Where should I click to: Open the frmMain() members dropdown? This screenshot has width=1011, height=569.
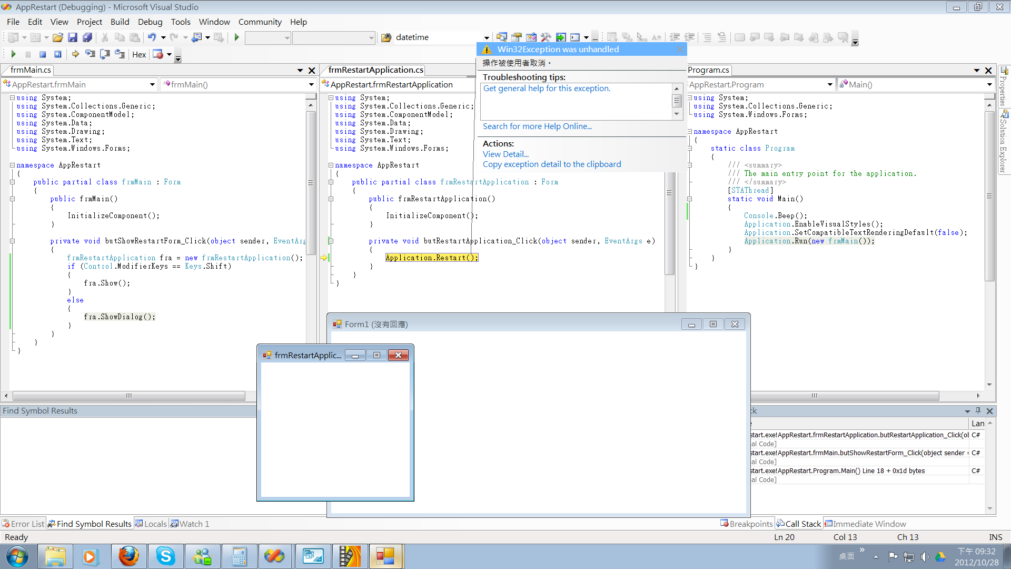click(311, 84)
